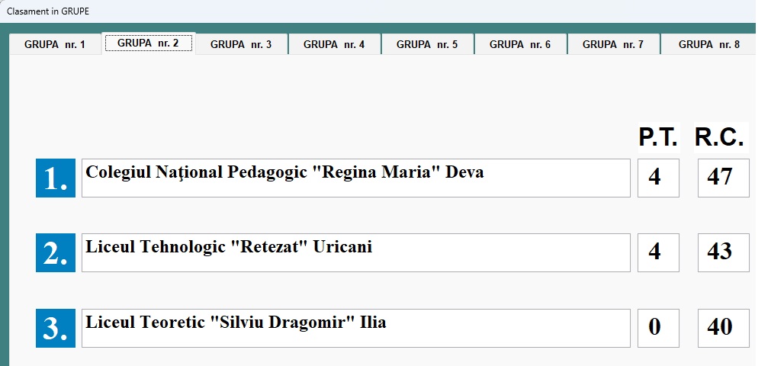Switch to the GRUPA nr. 8 tab

point(708,44)
